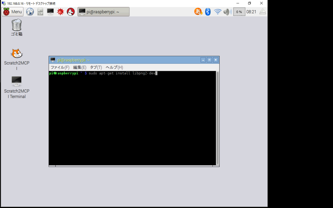
Task: Minimize the Remote Desktop connection window
Action: tap(238, 3)
